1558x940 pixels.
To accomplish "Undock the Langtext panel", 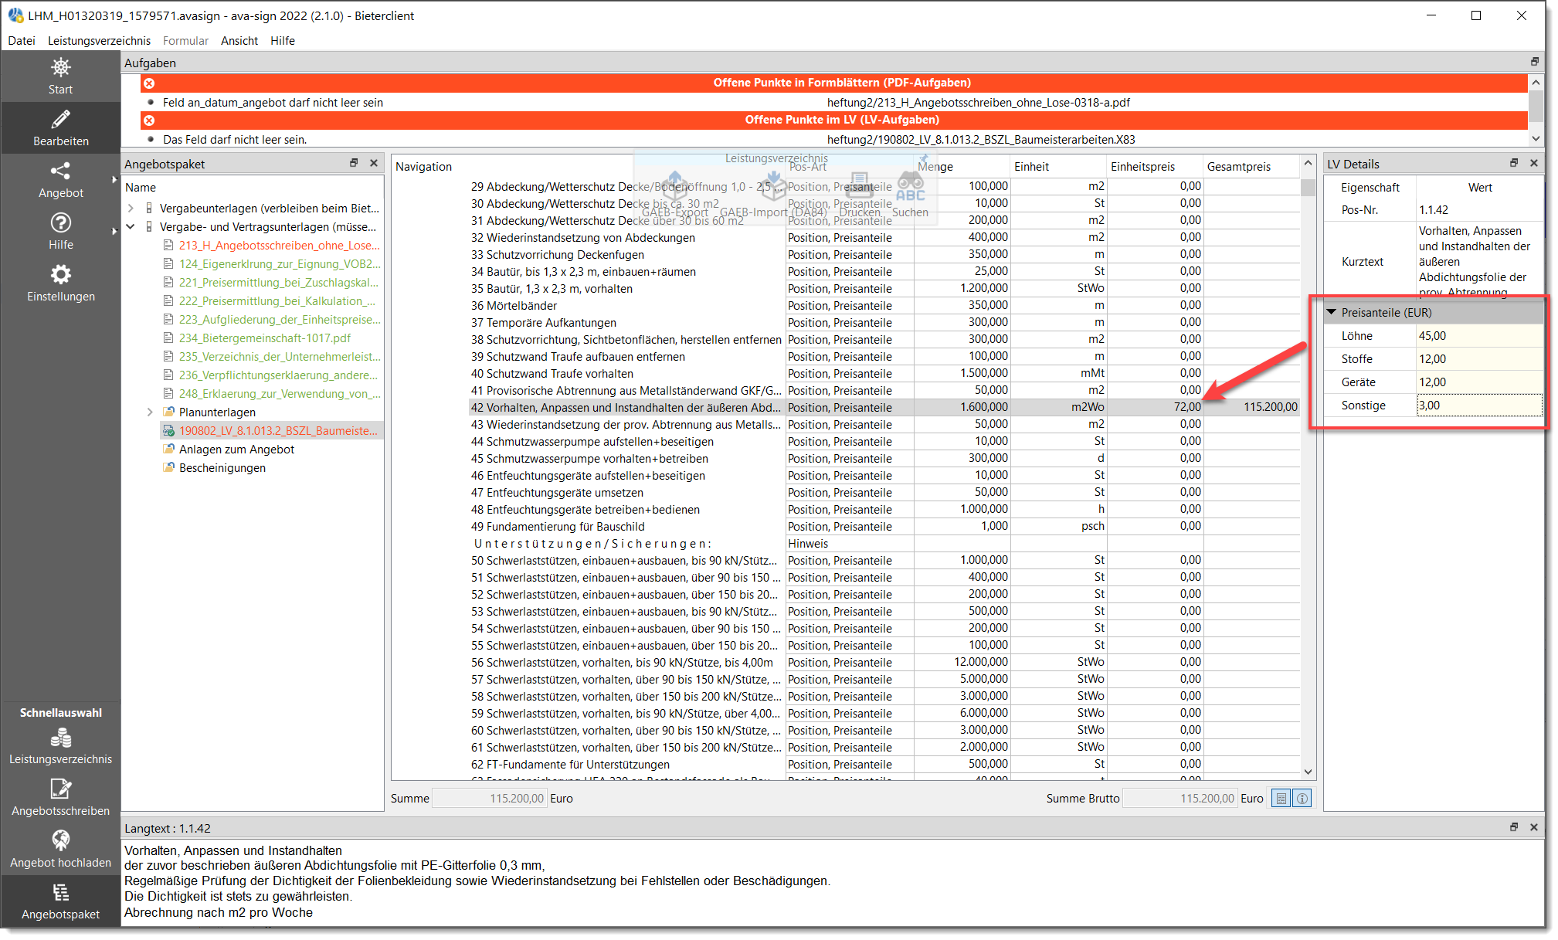I will [x=1514, y=827].
